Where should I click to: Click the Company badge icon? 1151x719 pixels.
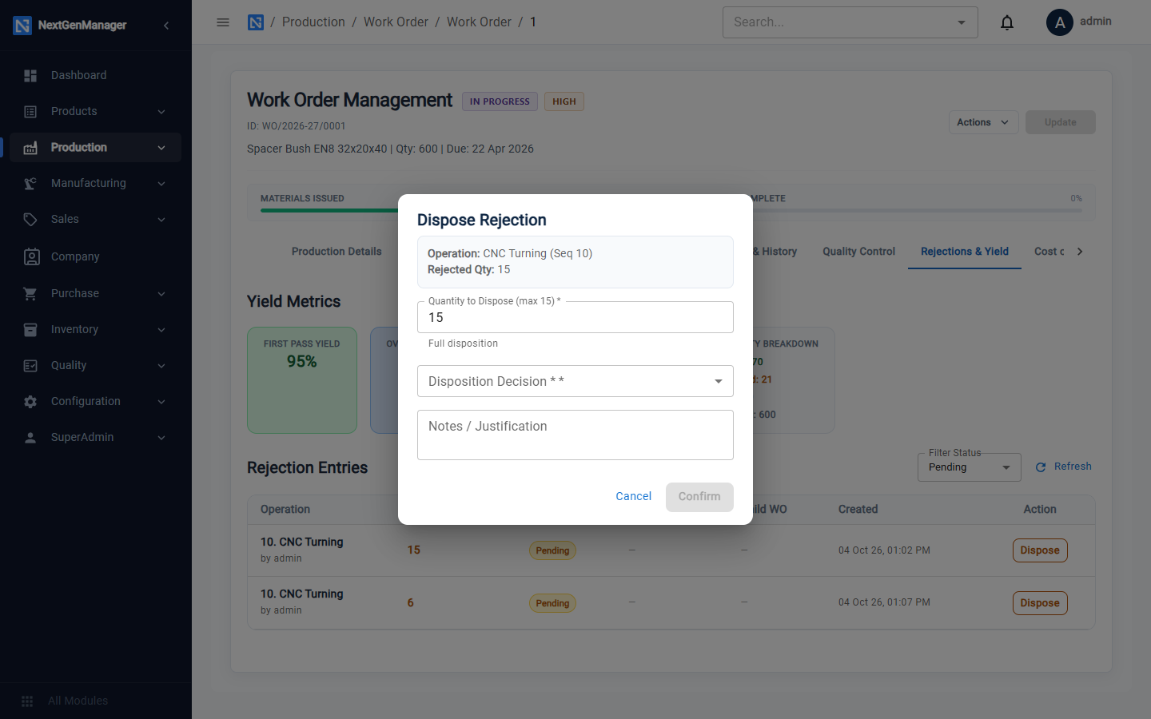(x=31, y=256)
